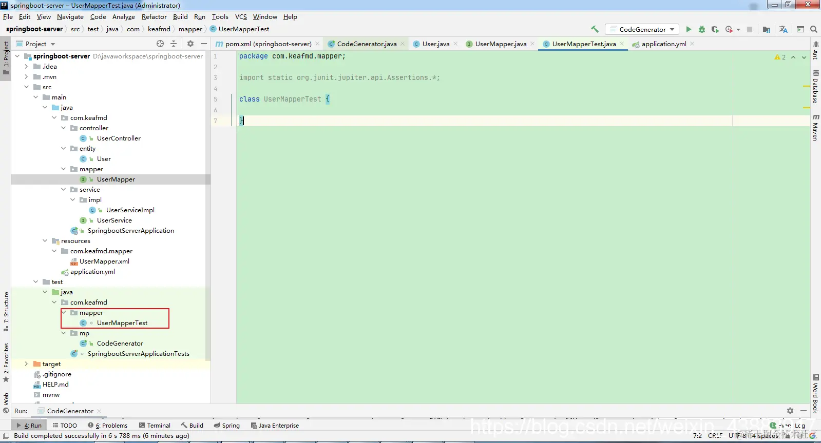821x443 pixels.
Task: Click locate file target icon in Project panel
Action: pos(160,44)
